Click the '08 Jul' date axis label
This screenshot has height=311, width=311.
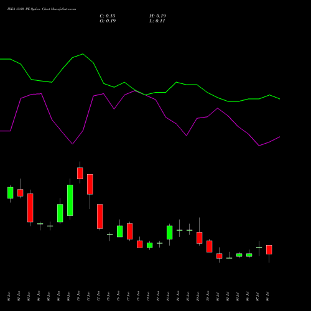point(267,296)
